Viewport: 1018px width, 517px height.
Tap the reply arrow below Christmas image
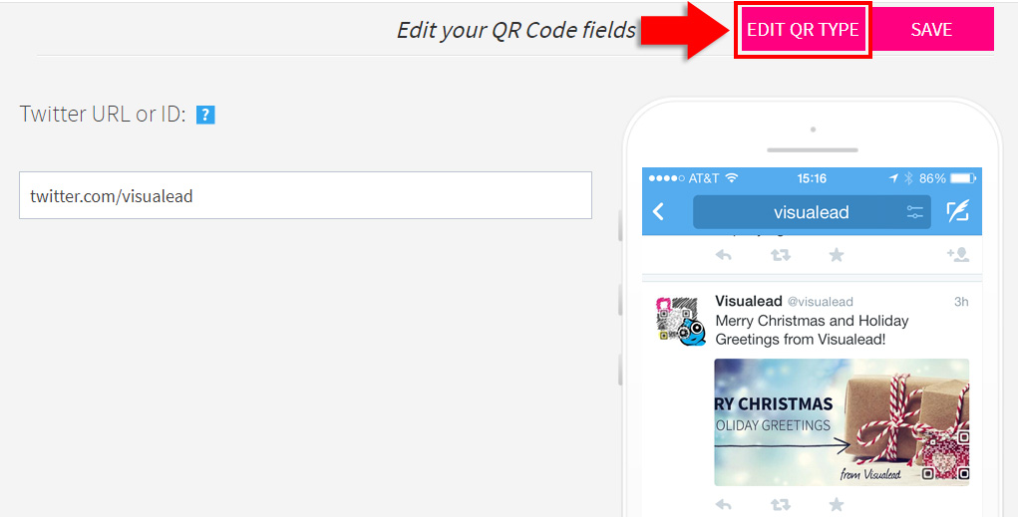click(723, 504)
